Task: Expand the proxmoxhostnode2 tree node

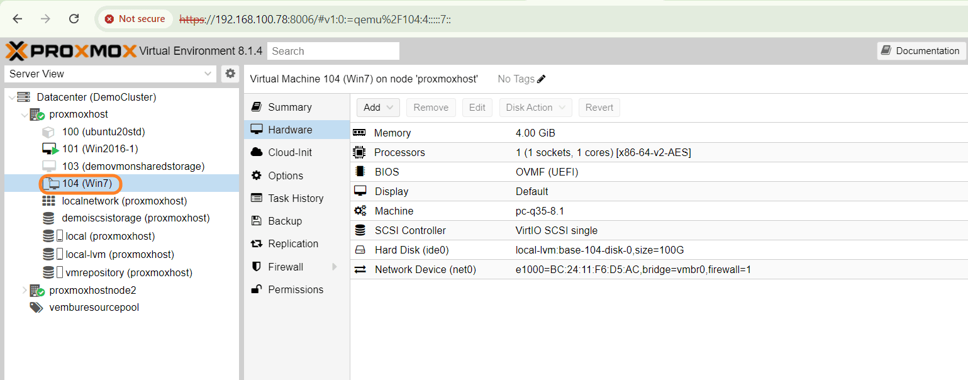Action: pos(25,290)
